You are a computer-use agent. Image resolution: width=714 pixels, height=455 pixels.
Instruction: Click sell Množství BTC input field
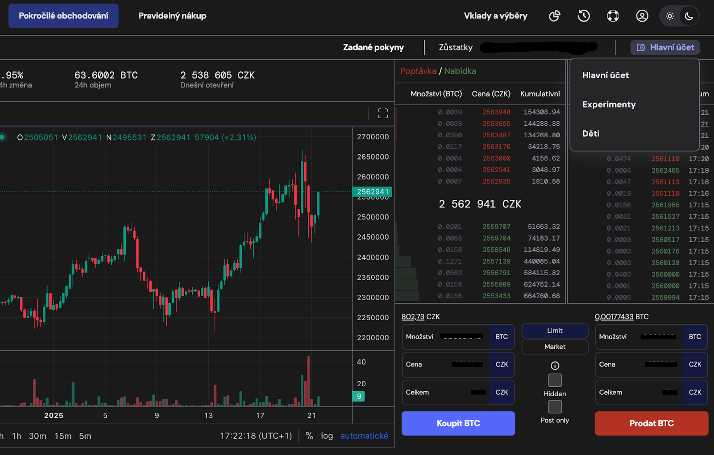652,337
